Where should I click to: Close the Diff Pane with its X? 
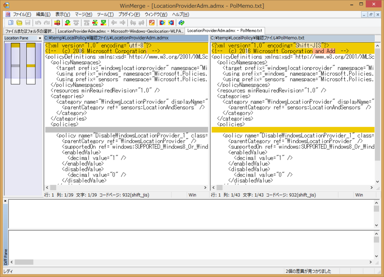point(5,201)
